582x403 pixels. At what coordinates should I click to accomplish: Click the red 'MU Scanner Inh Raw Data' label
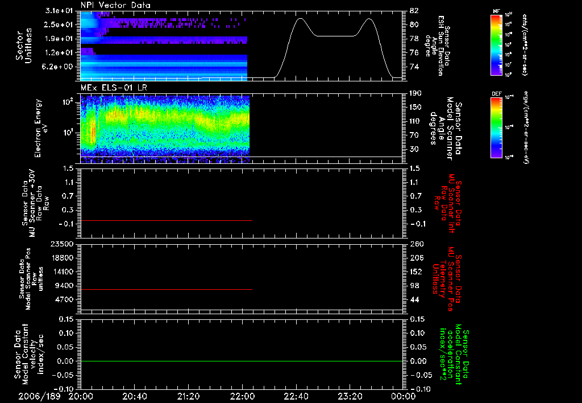(x=447, y=203)
